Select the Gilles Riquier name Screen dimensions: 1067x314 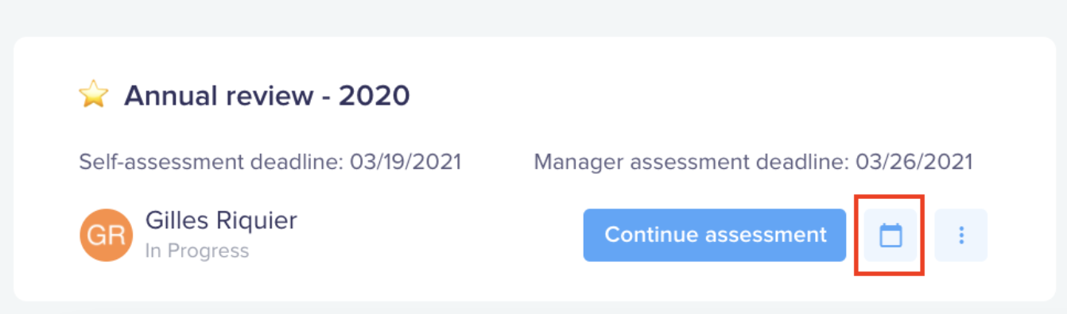(221, 220)
